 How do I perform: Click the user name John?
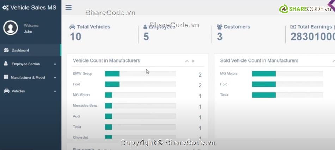(x=28, y=32)
